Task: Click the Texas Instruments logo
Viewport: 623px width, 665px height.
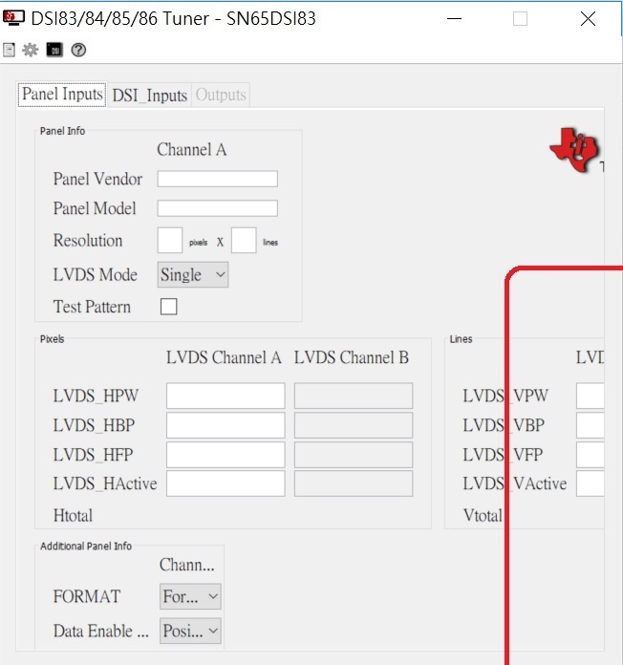Action: pos(574,150)
